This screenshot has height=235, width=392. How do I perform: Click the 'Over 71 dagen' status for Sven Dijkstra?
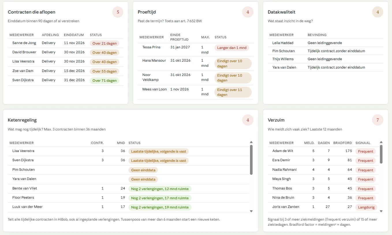[x=104, y=81]
